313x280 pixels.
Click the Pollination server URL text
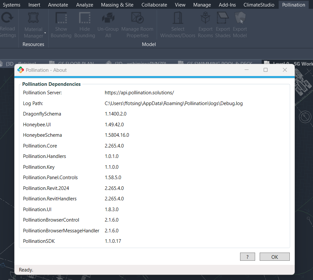pyautogui.click(x=139, y=93)
